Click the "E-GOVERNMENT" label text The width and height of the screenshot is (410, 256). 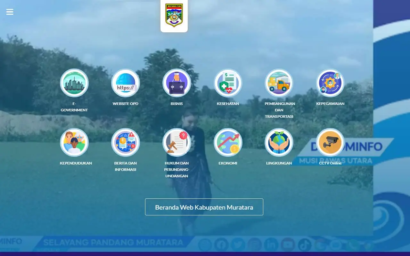pos(74,107)
